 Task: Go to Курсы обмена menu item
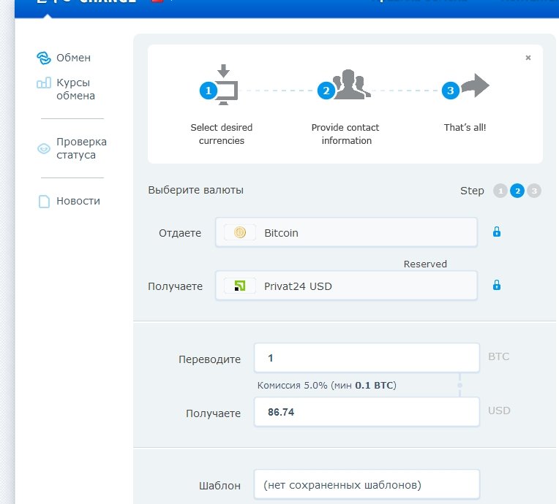point(75,89)
